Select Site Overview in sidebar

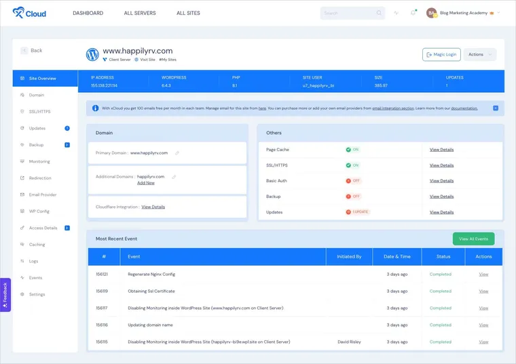point(45,78)
